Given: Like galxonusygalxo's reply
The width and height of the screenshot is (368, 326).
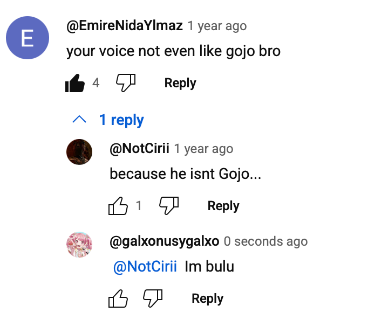Looking at the screenshot, I should coord(118,299).
